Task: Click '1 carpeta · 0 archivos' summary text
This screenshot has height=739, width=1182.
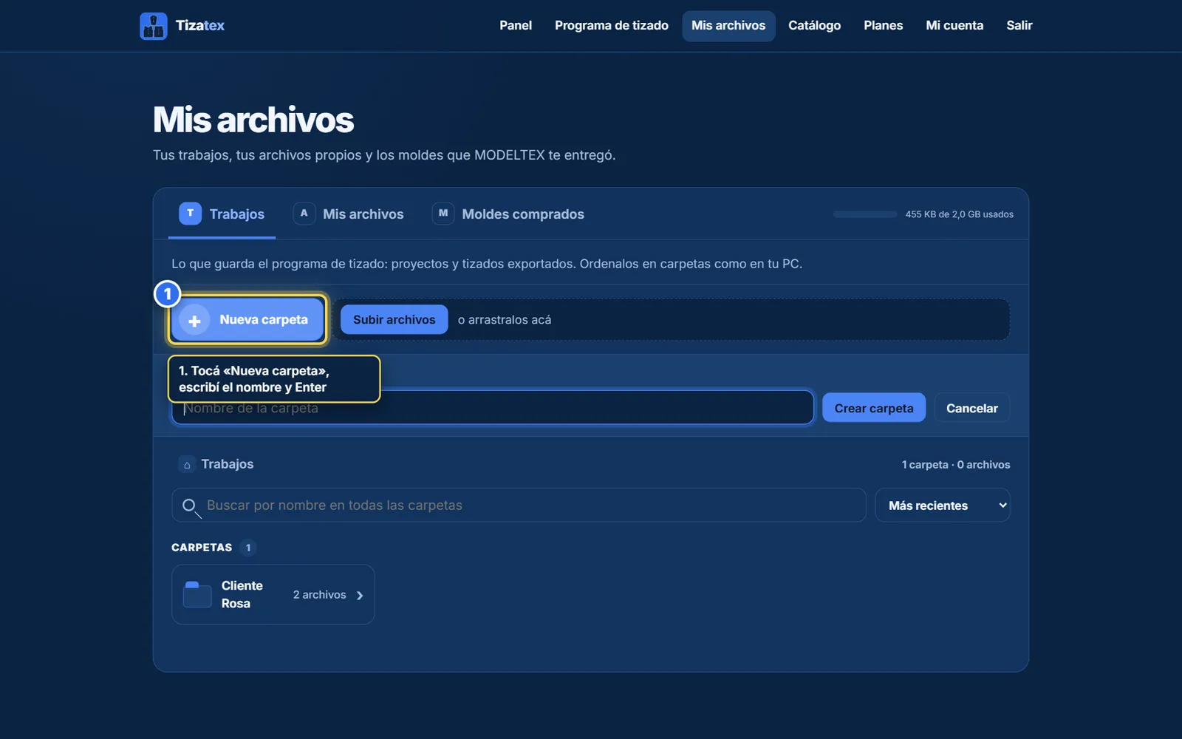Action: pyautogui.click(x=956, y=465)
